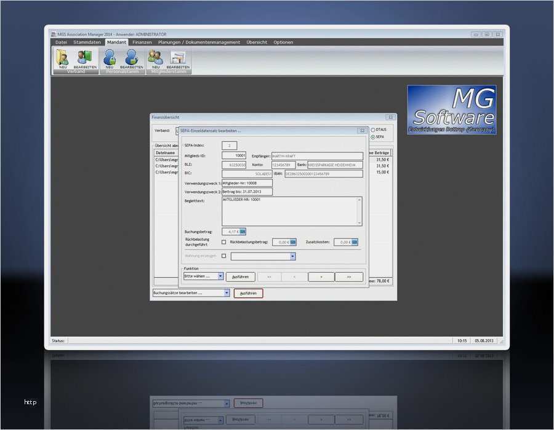Click the Begleittext text area
Image resolution: width=554 pixels, height=430 pixels.
coord(292,211)
